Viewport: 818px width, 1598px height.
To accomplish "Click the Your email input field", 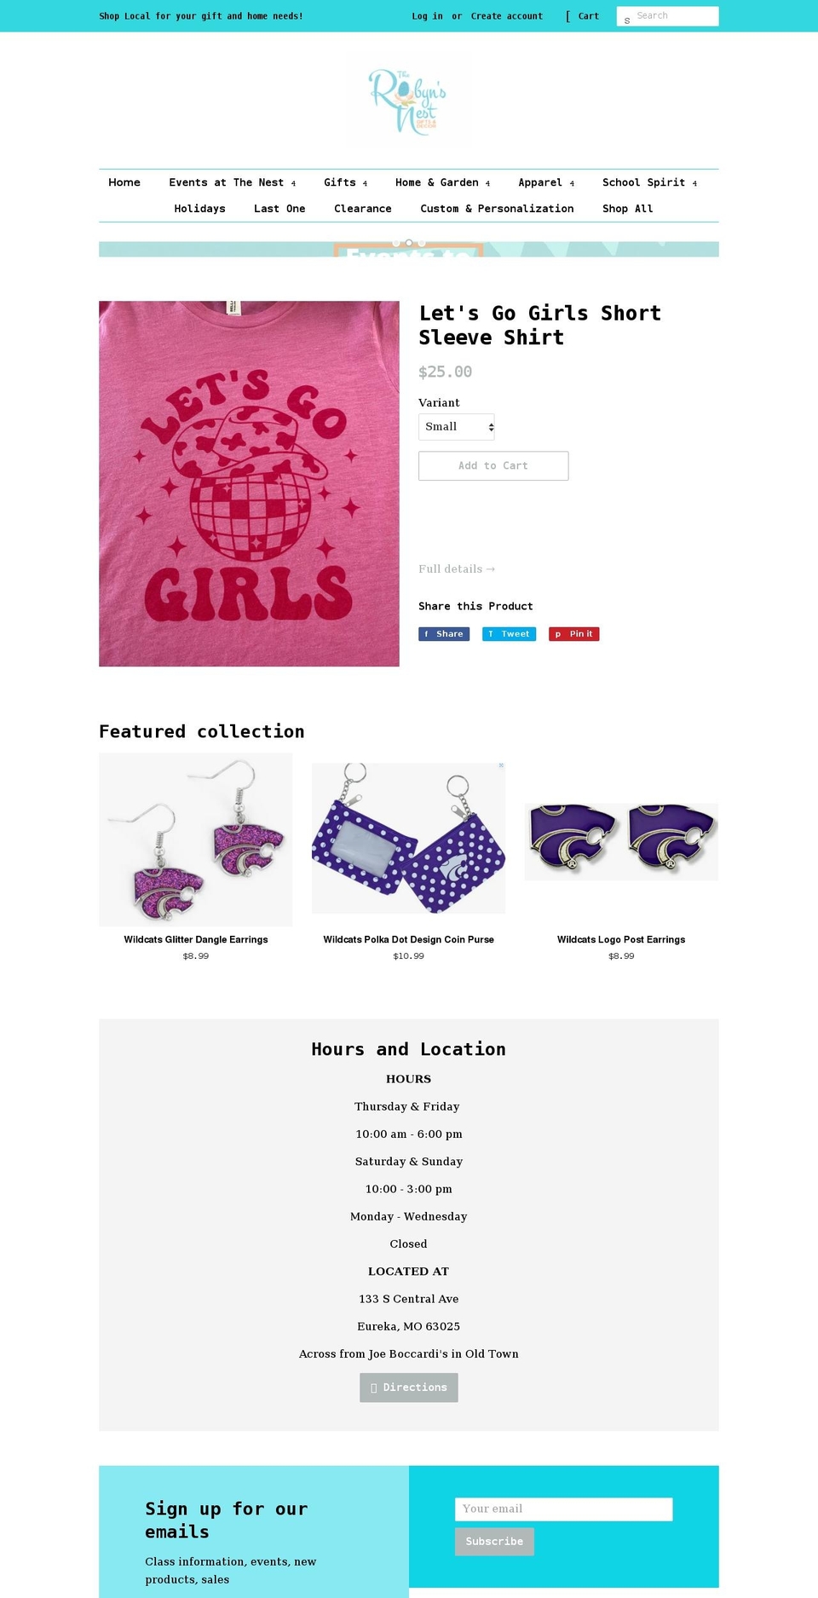I will point(563,1509).
